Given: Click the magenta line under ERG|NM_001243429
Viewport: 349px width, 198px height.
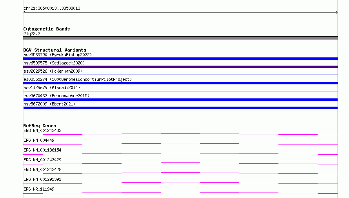Looking at the screenshot, I should [180, 163].
